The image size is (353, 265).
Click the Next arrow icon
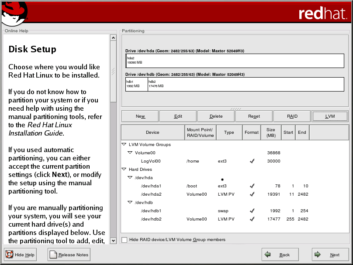[x=318, y=255]
